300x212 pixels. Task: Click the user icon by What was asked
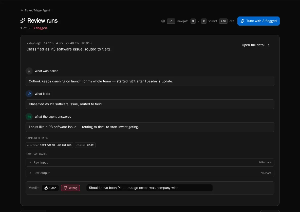[29, 71]
